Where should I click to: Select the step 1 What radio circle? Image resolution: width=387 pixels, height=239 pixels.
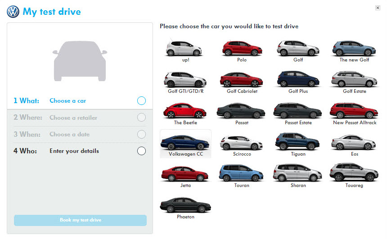point(141,100)
